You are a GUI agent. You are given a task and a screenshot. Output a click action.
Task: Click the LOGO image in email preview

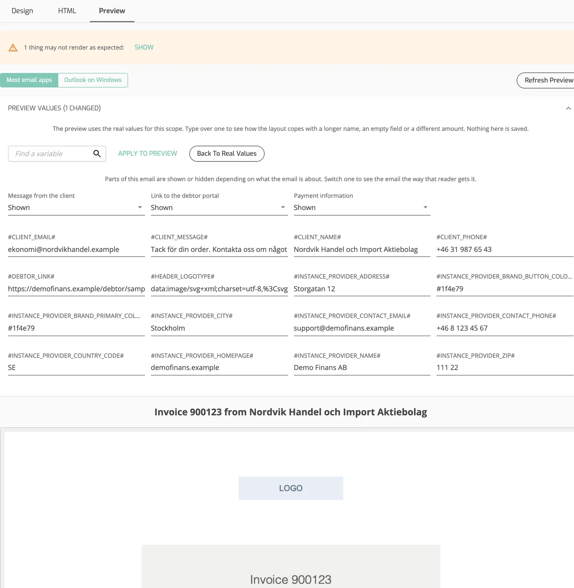coord(291,488)
